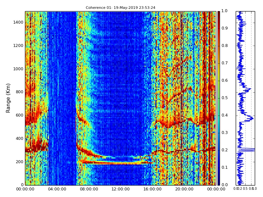Click the colorbar 0.4 tick label
Image resolution: width=263 pixels, height=197 pixels.
pos(225,115)
